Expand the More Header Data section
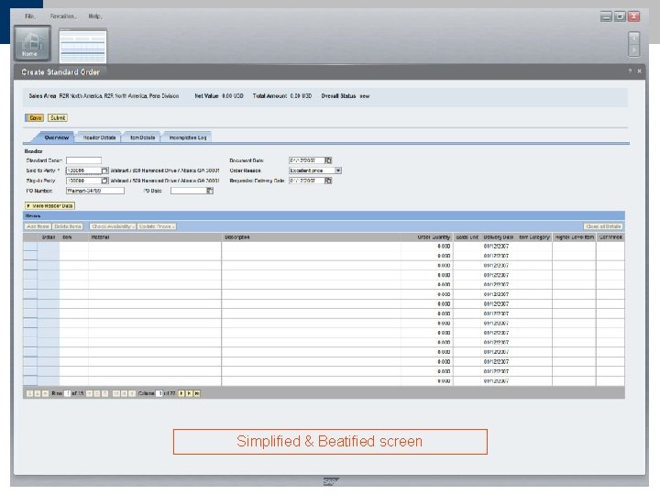Viewport: 660px width, 495px height. pyautogui.click(x=50, y=206)
